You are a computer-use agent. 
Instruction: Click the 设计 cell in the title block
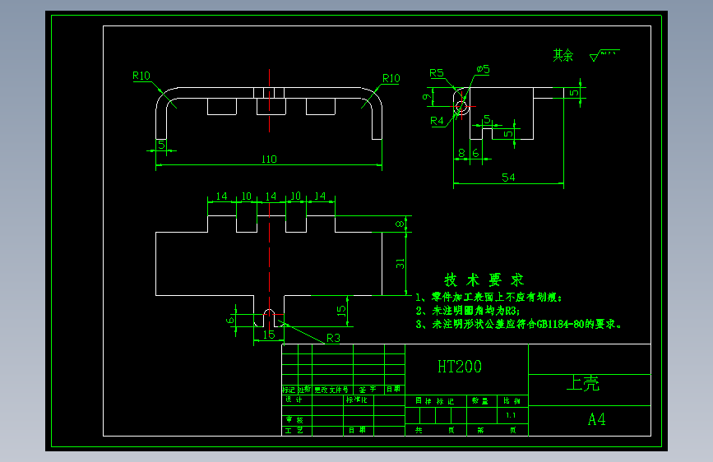[x=294, y=400]
